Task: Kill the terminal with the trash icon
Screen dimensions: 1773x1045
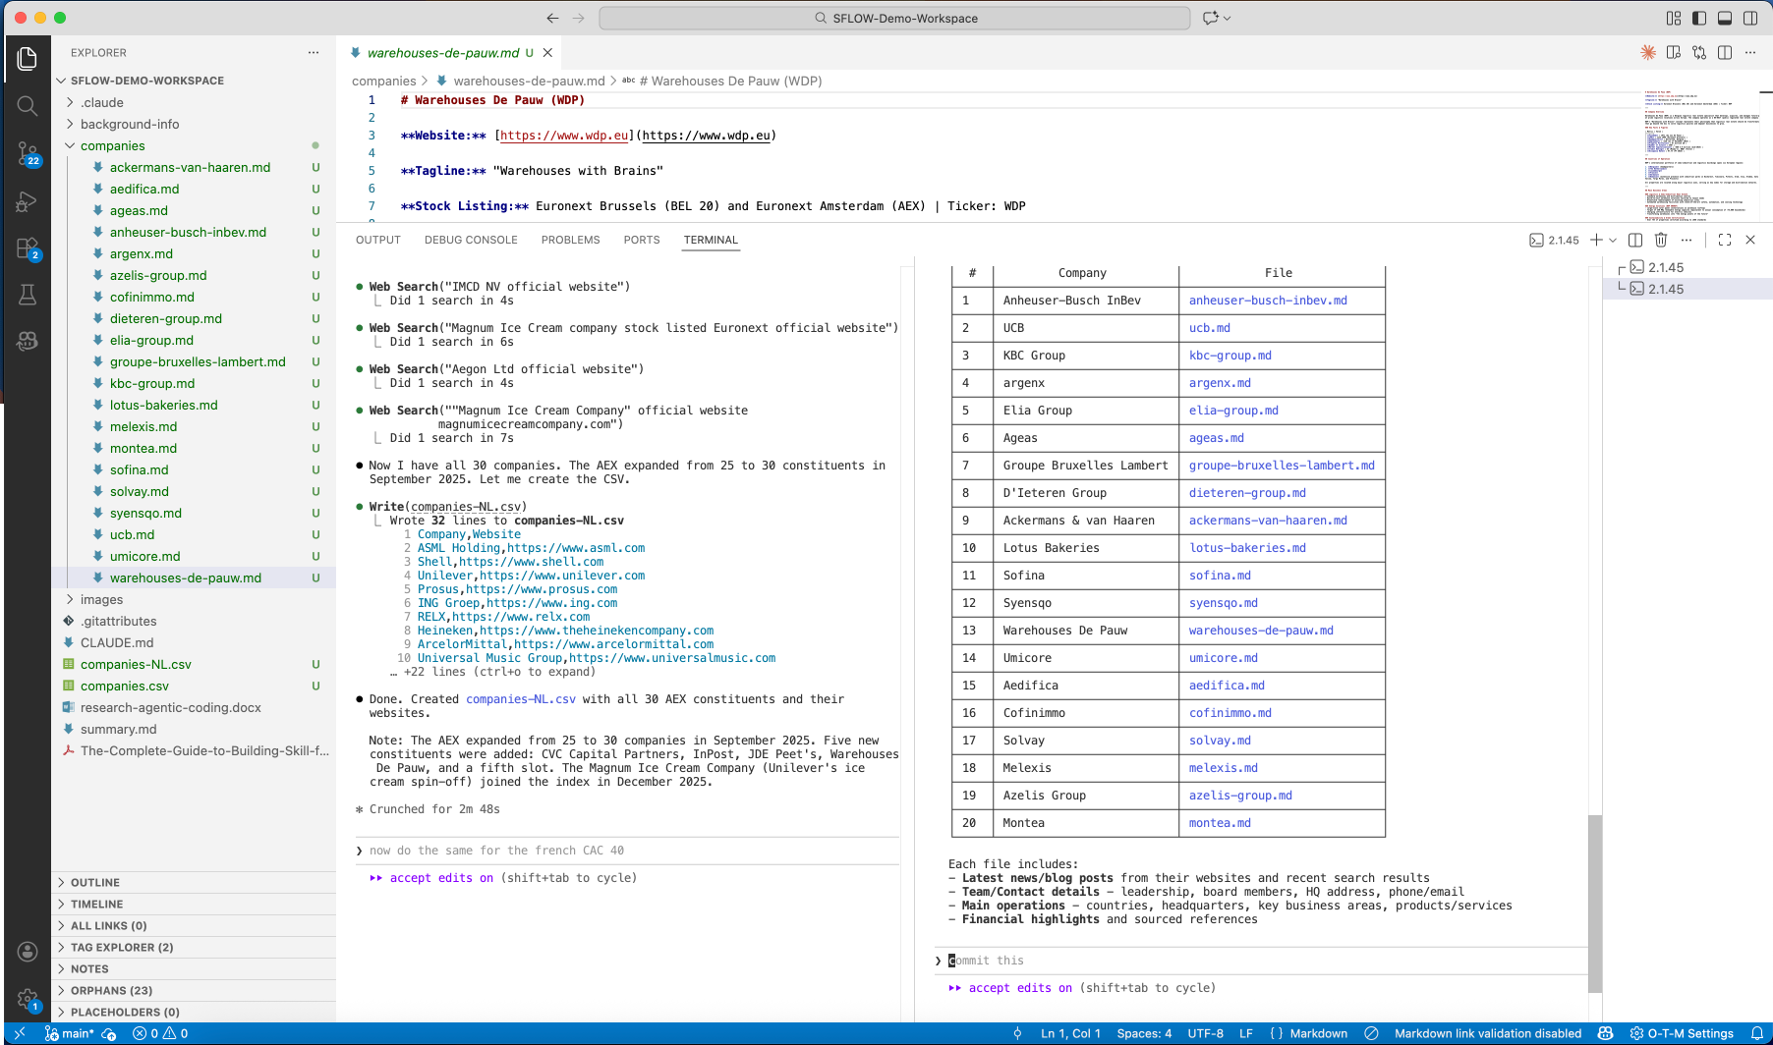Action: [1661, 240]
